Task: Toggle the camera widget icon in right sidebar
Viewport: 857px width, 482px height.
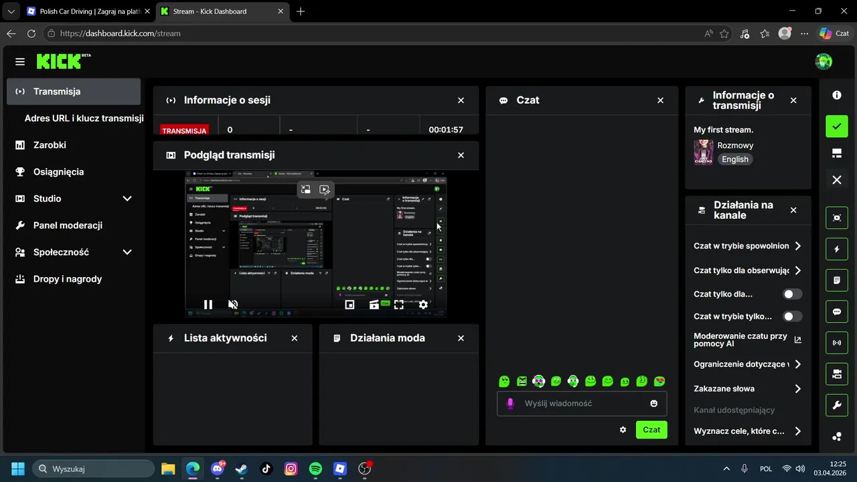Action: (837, 374)
